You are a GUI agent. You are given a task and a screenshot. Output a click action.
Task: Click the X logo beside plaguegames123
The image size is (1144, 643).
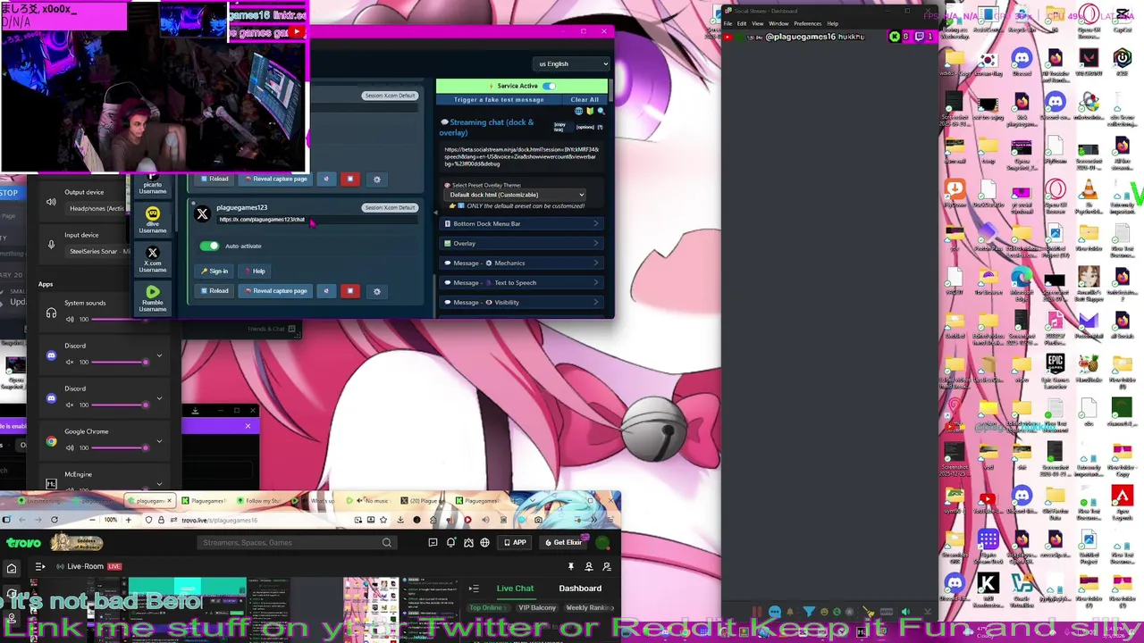[202, 214]
